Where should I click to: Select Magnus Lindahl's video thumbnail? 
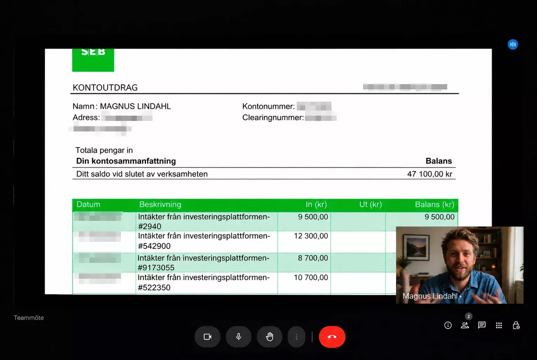pos(459,265)
